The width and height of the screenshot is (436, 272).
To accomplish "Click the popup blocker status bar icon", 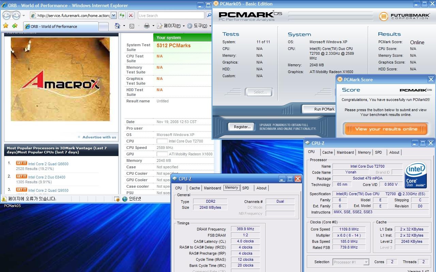I will click(x=117, y=199).
